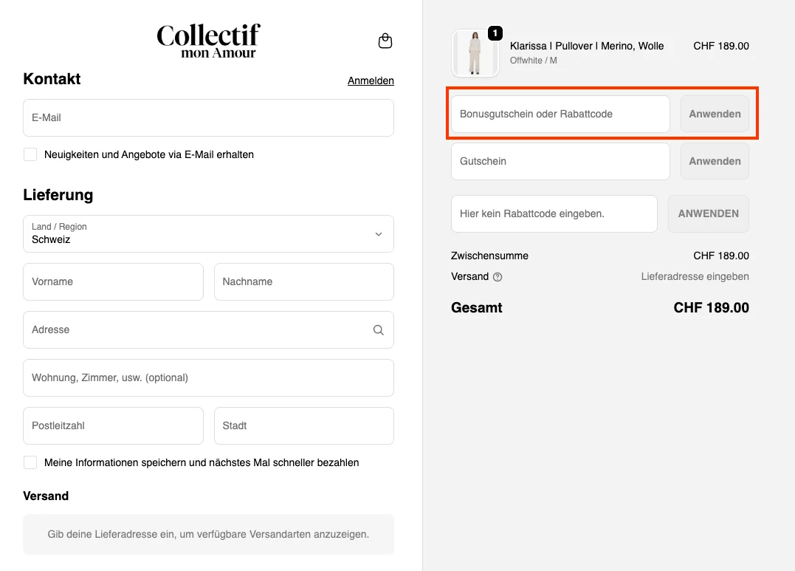
Task: Check save my information for faster checkout
Action: tap(30, 462)
